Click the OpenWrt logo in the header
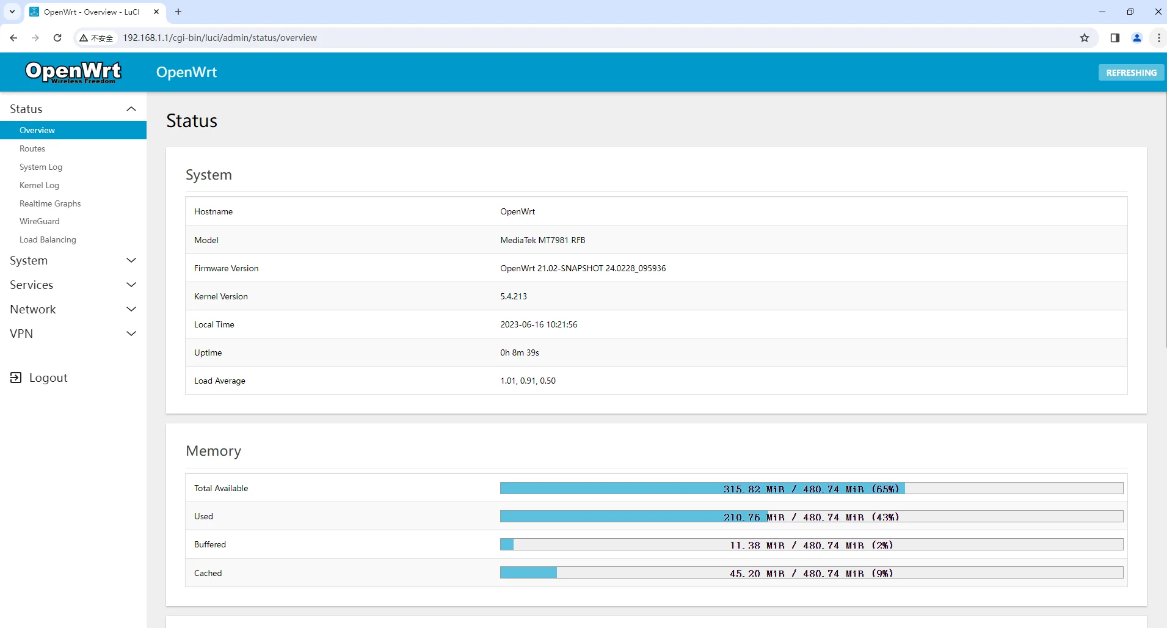This screenshot has height=628, width=1167. [x=73, y=72]
